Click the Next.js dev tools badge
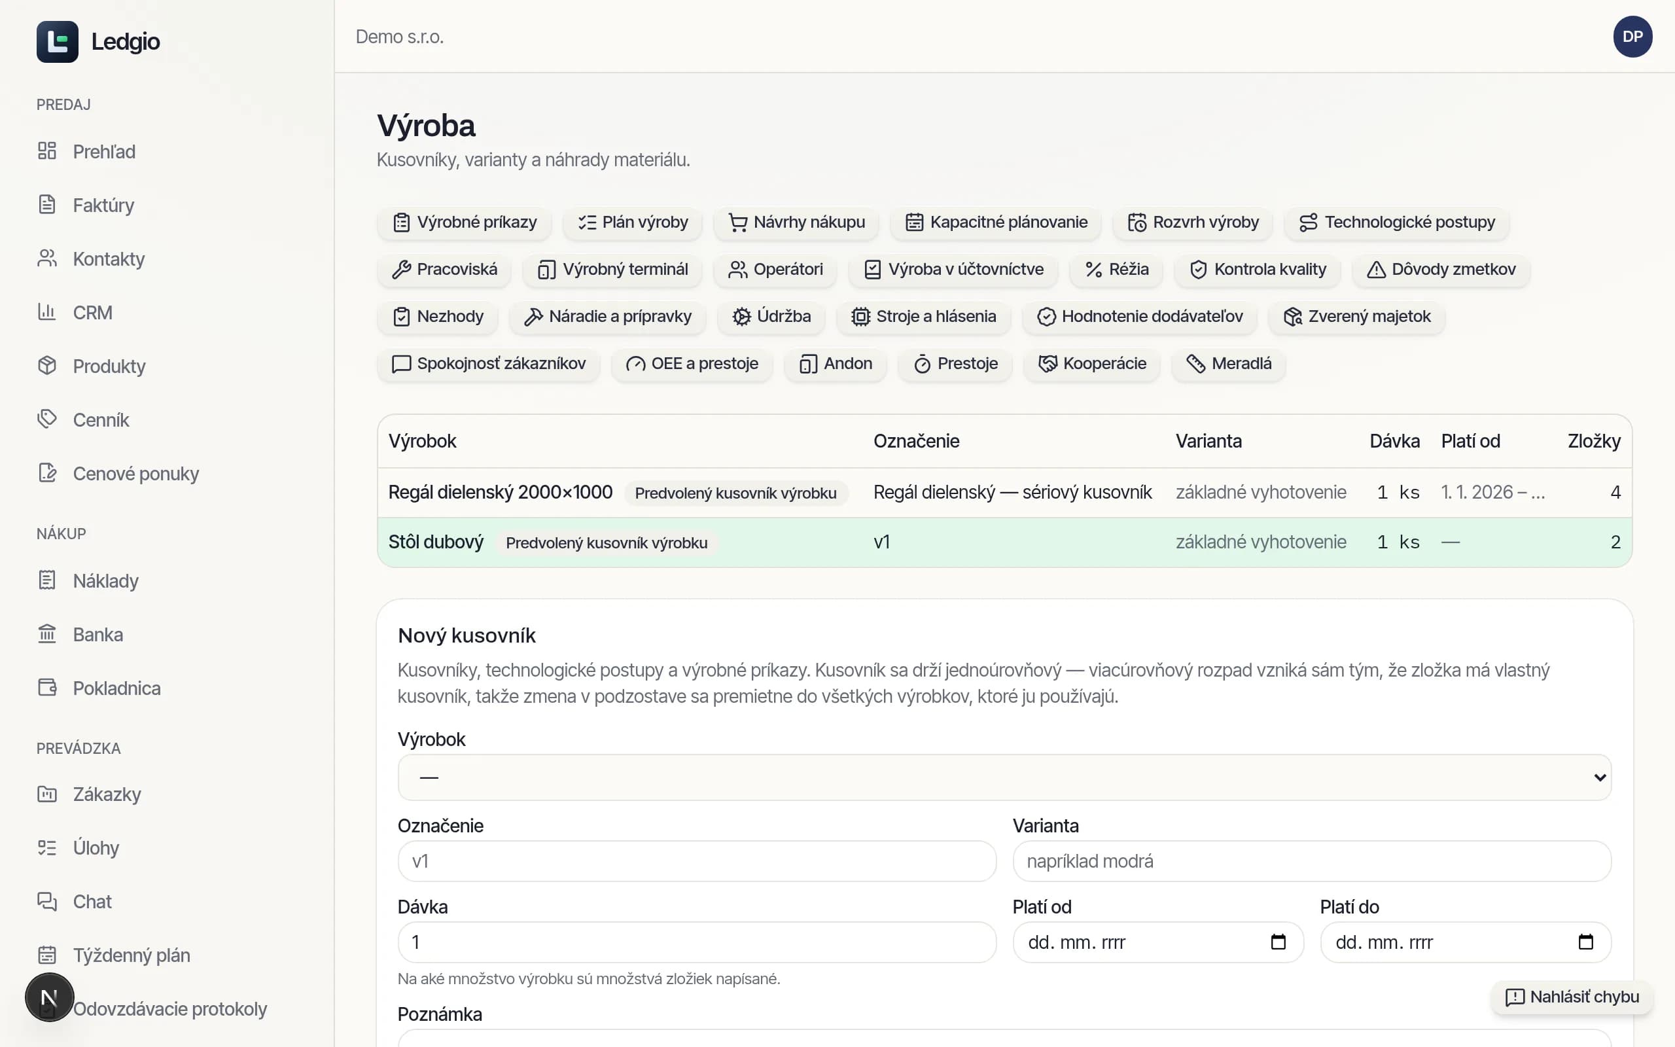 coord(50,997)
